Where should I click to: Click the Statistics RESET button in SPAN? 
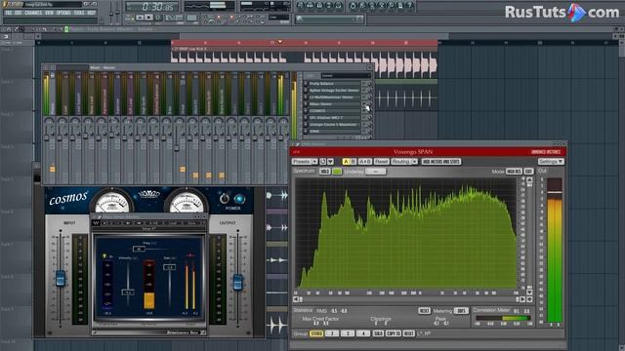[424, 311]
